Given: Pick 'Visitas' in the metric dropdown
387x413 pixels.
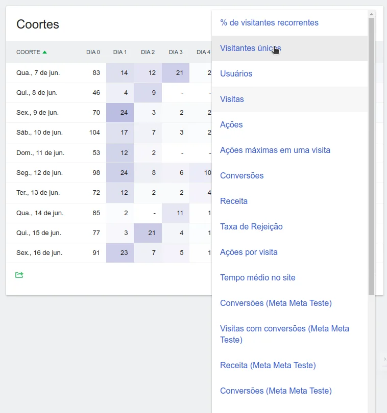Looking at the screenshot, I should pos(232,99).
